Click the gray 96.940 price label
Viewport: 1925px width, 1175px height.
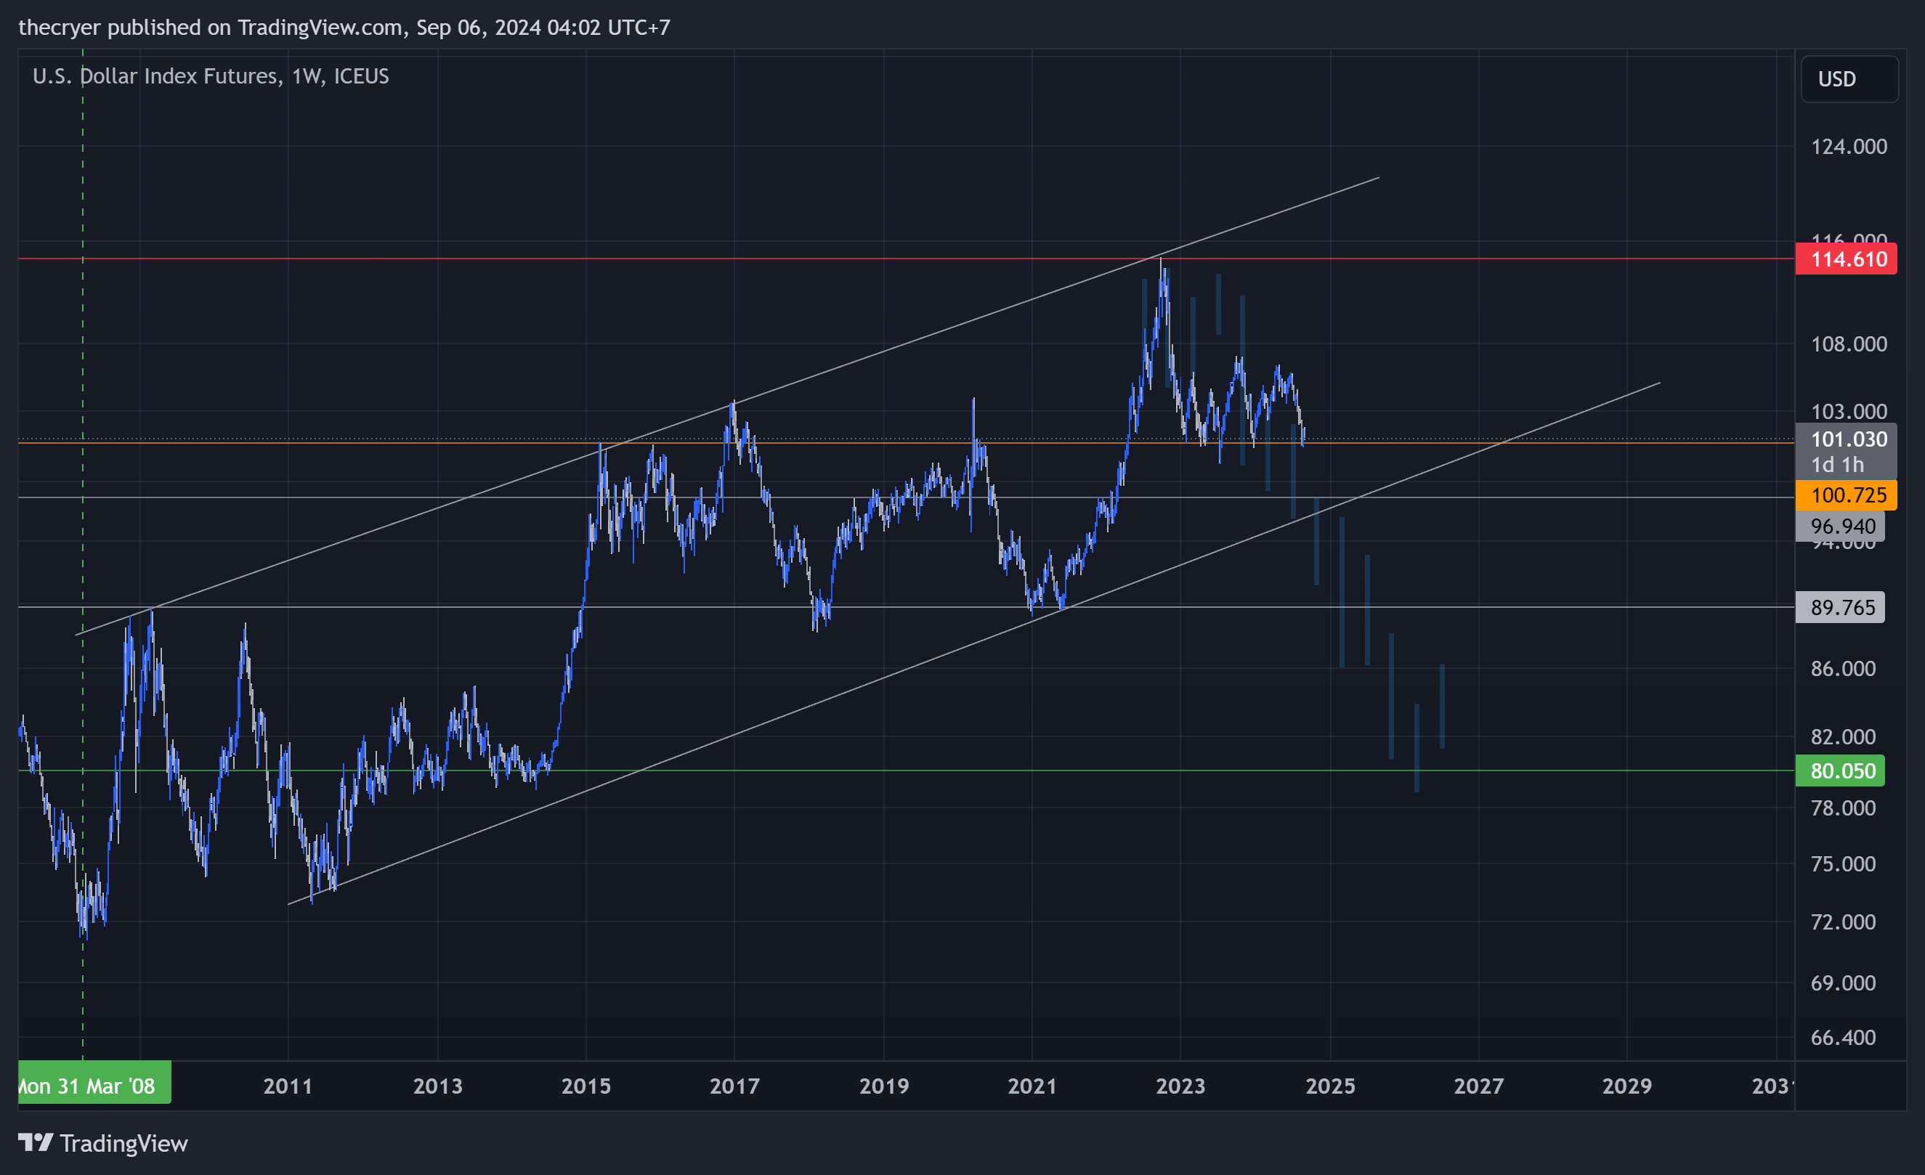click(1840, 526)
